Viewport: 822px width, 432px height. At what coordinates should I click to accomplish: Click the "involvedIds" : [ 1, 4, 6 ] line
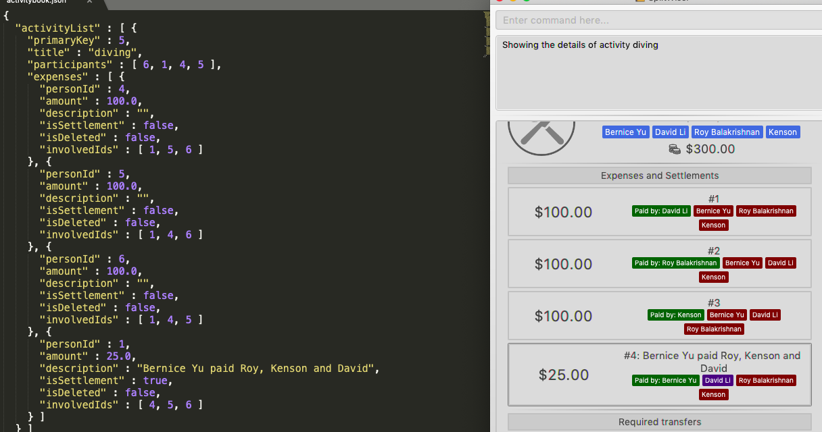tap(121, 235)
